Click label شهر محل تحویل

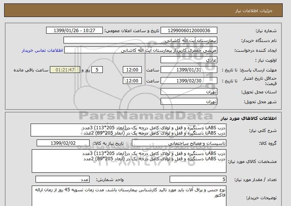260,102
